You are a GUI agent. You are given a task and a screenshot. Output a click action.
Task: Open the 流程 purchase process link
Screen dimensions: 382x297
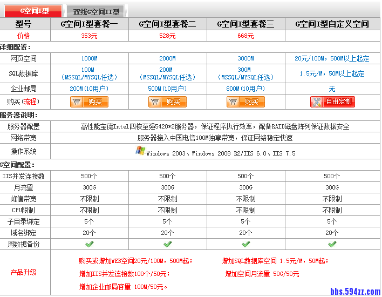[30, 102]
